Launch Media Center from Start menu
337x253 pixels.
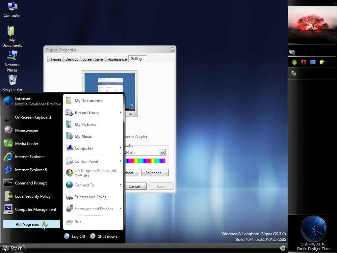[x=32, y=144]
